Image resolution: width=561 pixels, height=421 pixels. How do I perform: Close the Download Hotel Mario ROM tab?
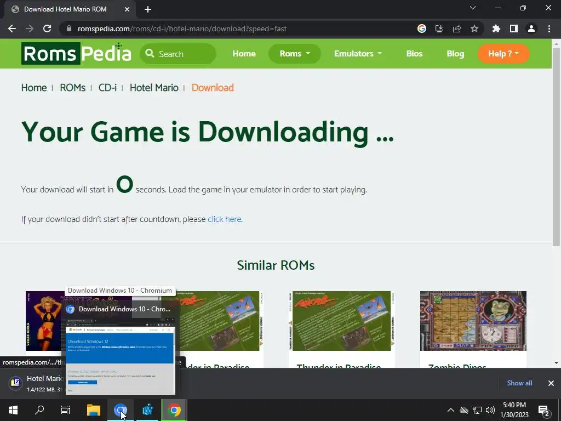click(x=127, y=9)
